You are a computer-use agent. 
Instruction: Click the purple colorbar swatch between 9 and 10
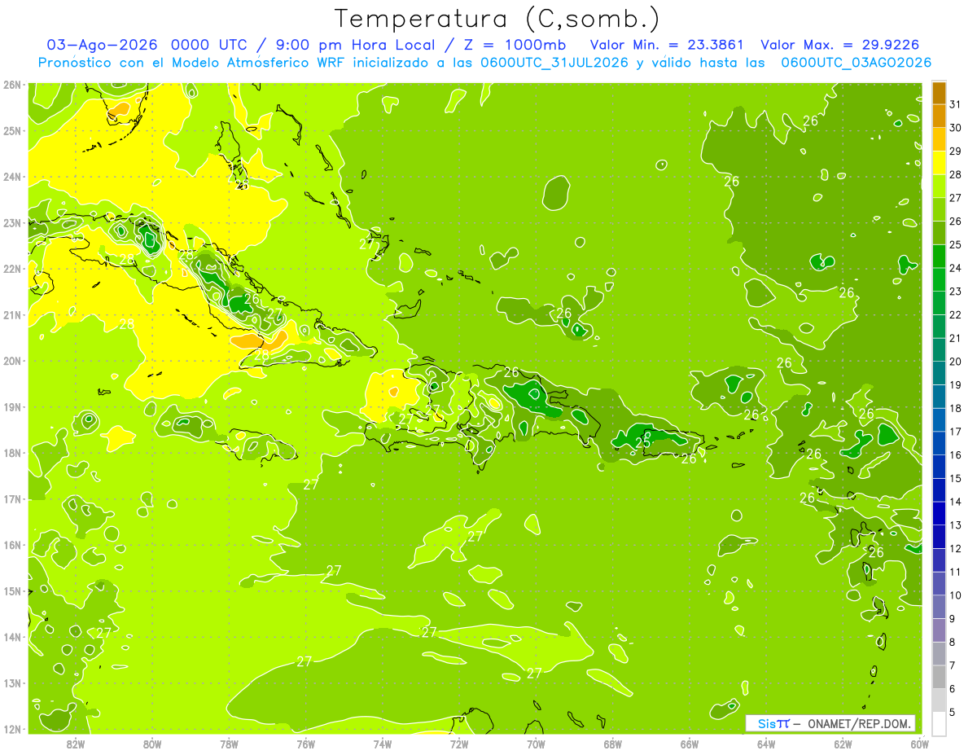coord(939,607)
